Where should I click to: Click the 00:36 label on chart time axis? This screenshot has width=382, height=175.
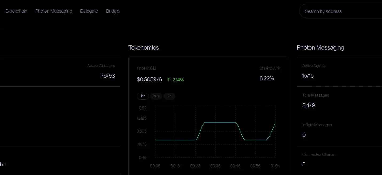[x=215, y=166]
